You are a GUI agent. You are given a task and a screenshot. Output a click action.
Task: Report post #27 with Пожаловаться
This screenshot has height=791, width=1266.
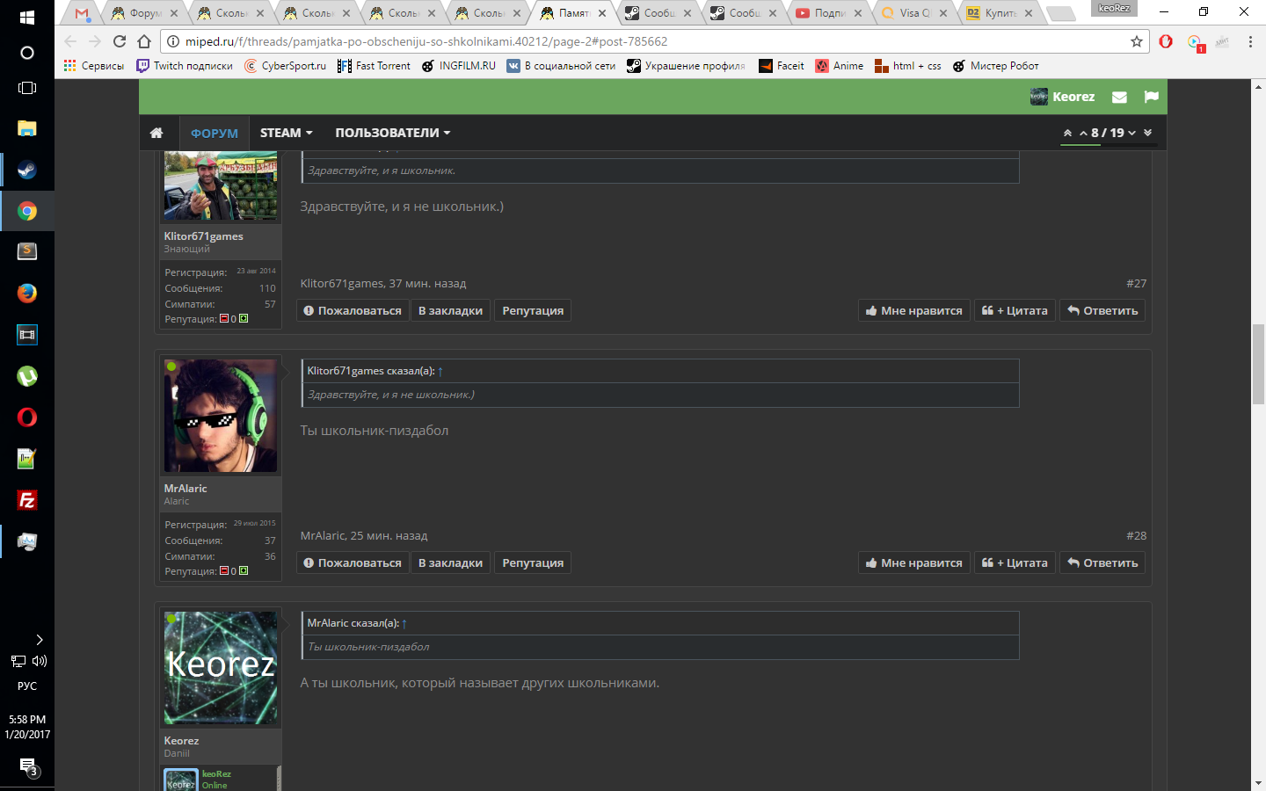tap(353, 310)
